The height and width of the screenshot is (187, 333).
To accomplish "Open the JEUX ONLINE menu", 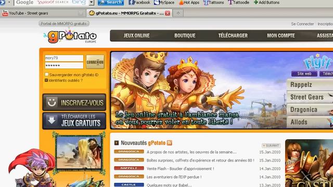I will pyautogui.click(x=136, y=36).
